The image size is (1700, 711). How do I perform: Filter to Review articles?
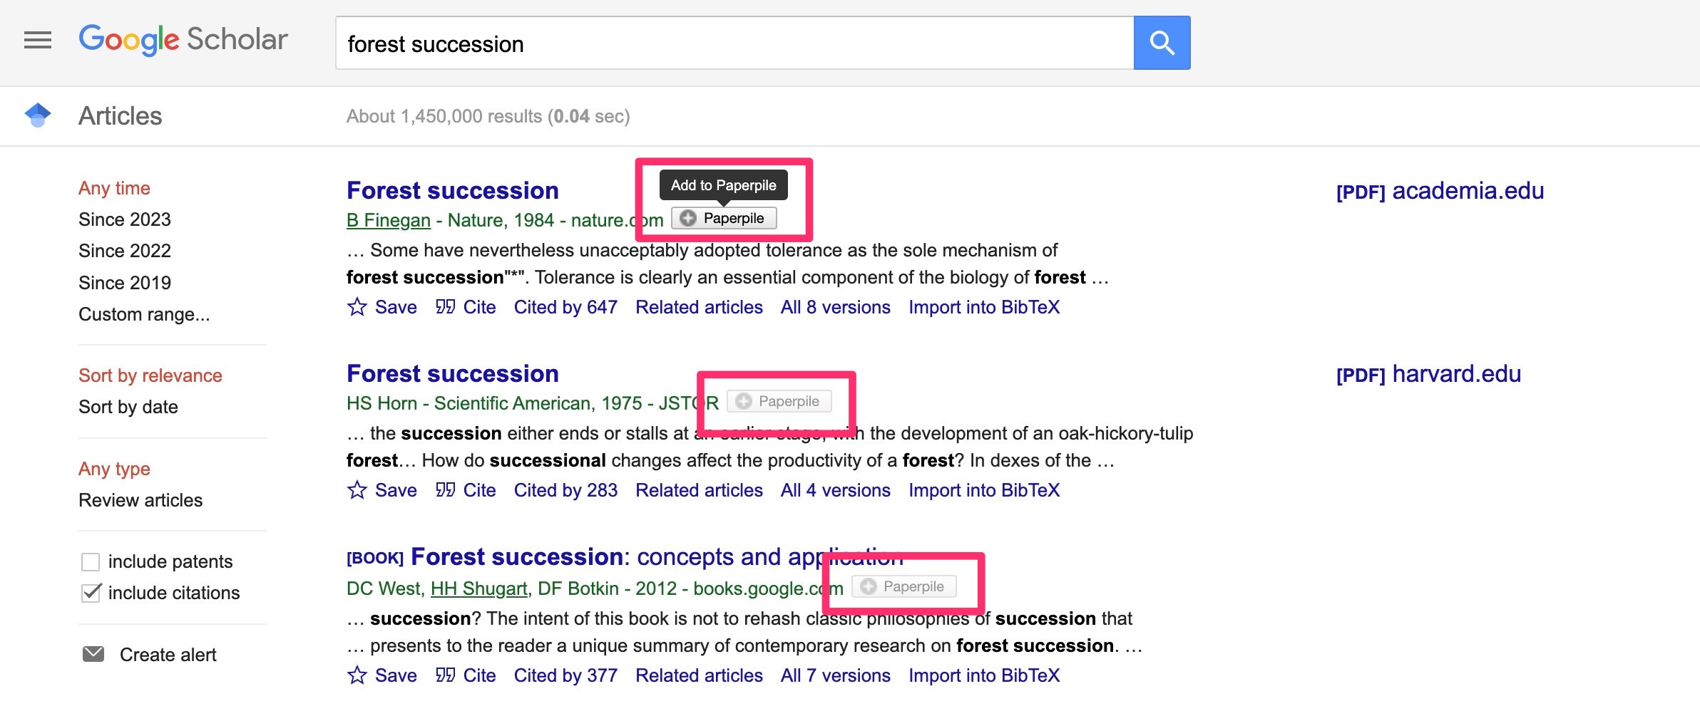[x=140, y=500]
